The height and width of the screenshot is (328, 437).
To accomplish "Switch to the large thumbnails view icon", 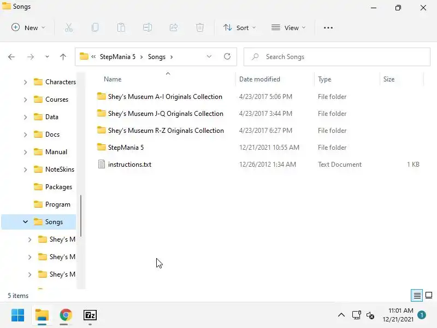I will point(429,295).
